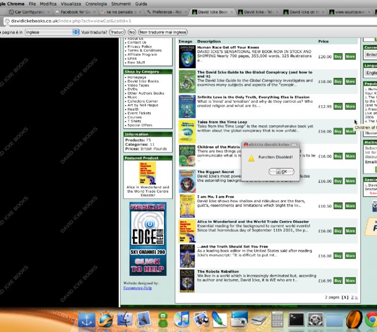
Task: Browse the Video Tapes category
Action: [x=138, y=85]
